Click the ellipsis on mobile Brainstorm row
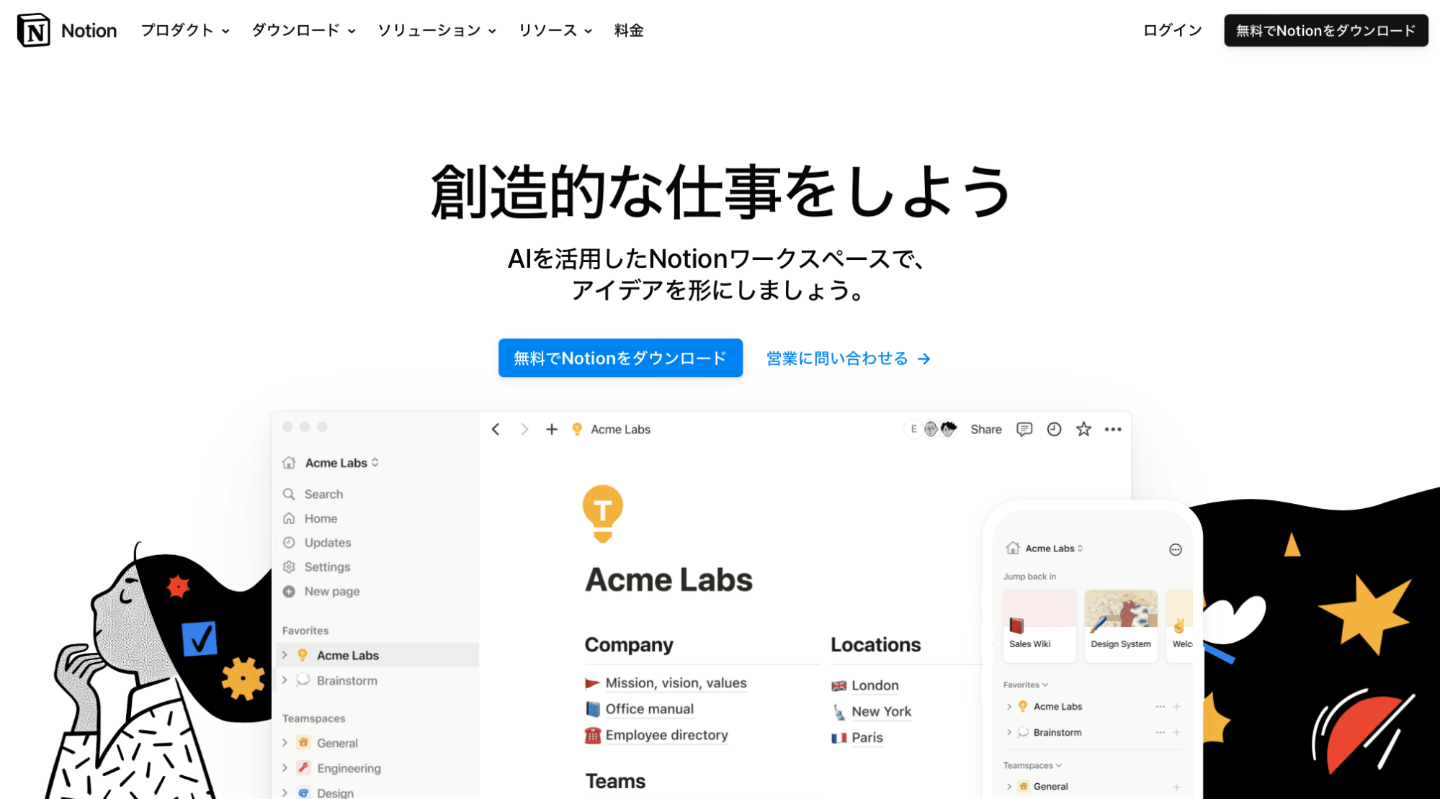The width and height of the screenshot is (1440, 799). point(1160,732)
